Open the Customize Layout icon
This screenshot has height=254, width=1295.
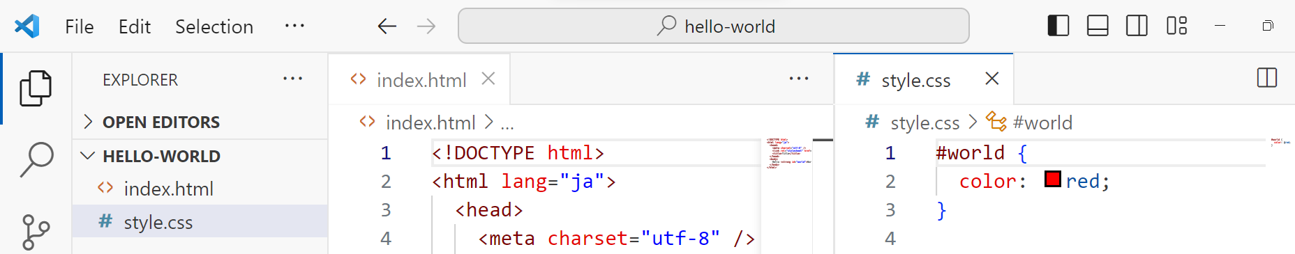1177,26
